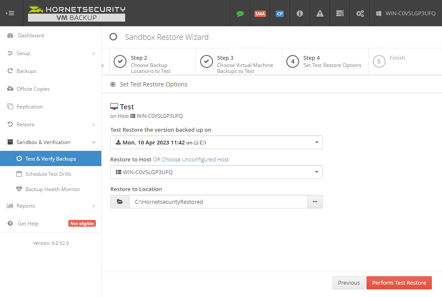Open the green chat feedback icon
442x297 pixels.
tap(240, 13)
